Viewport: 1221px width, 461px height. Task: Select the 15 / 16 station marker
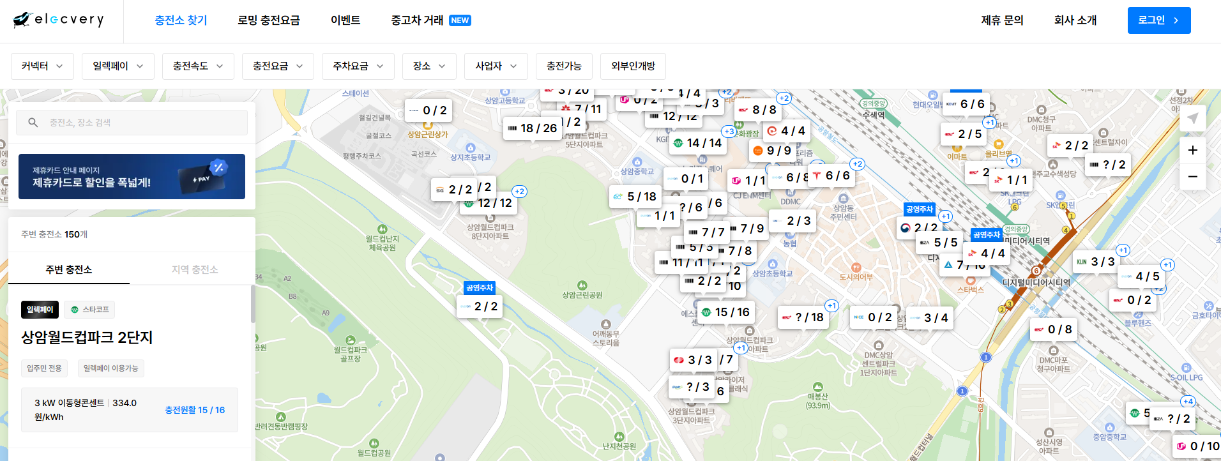[x=726, y=312]
